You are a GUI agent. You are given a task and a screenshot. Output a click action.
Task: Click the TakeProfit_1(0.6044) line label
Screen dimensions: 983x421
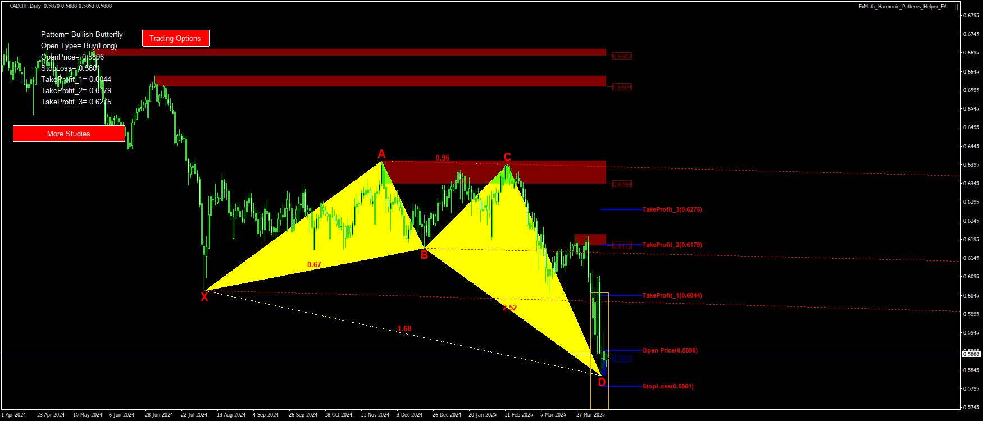point(672,295)
